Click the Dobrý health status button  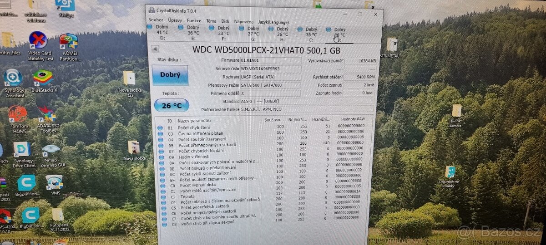click(170, 75)
